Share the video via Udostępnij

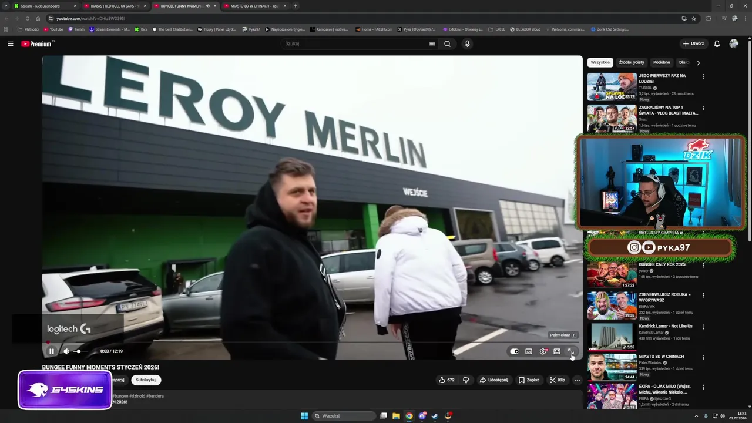[x=494, y=380]
